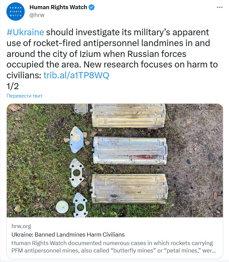The height and width of the screenshot is (262, 229).
Task: Open the Human Rights Watch display name
Action: pyautogui.click(x=58, y=7)
